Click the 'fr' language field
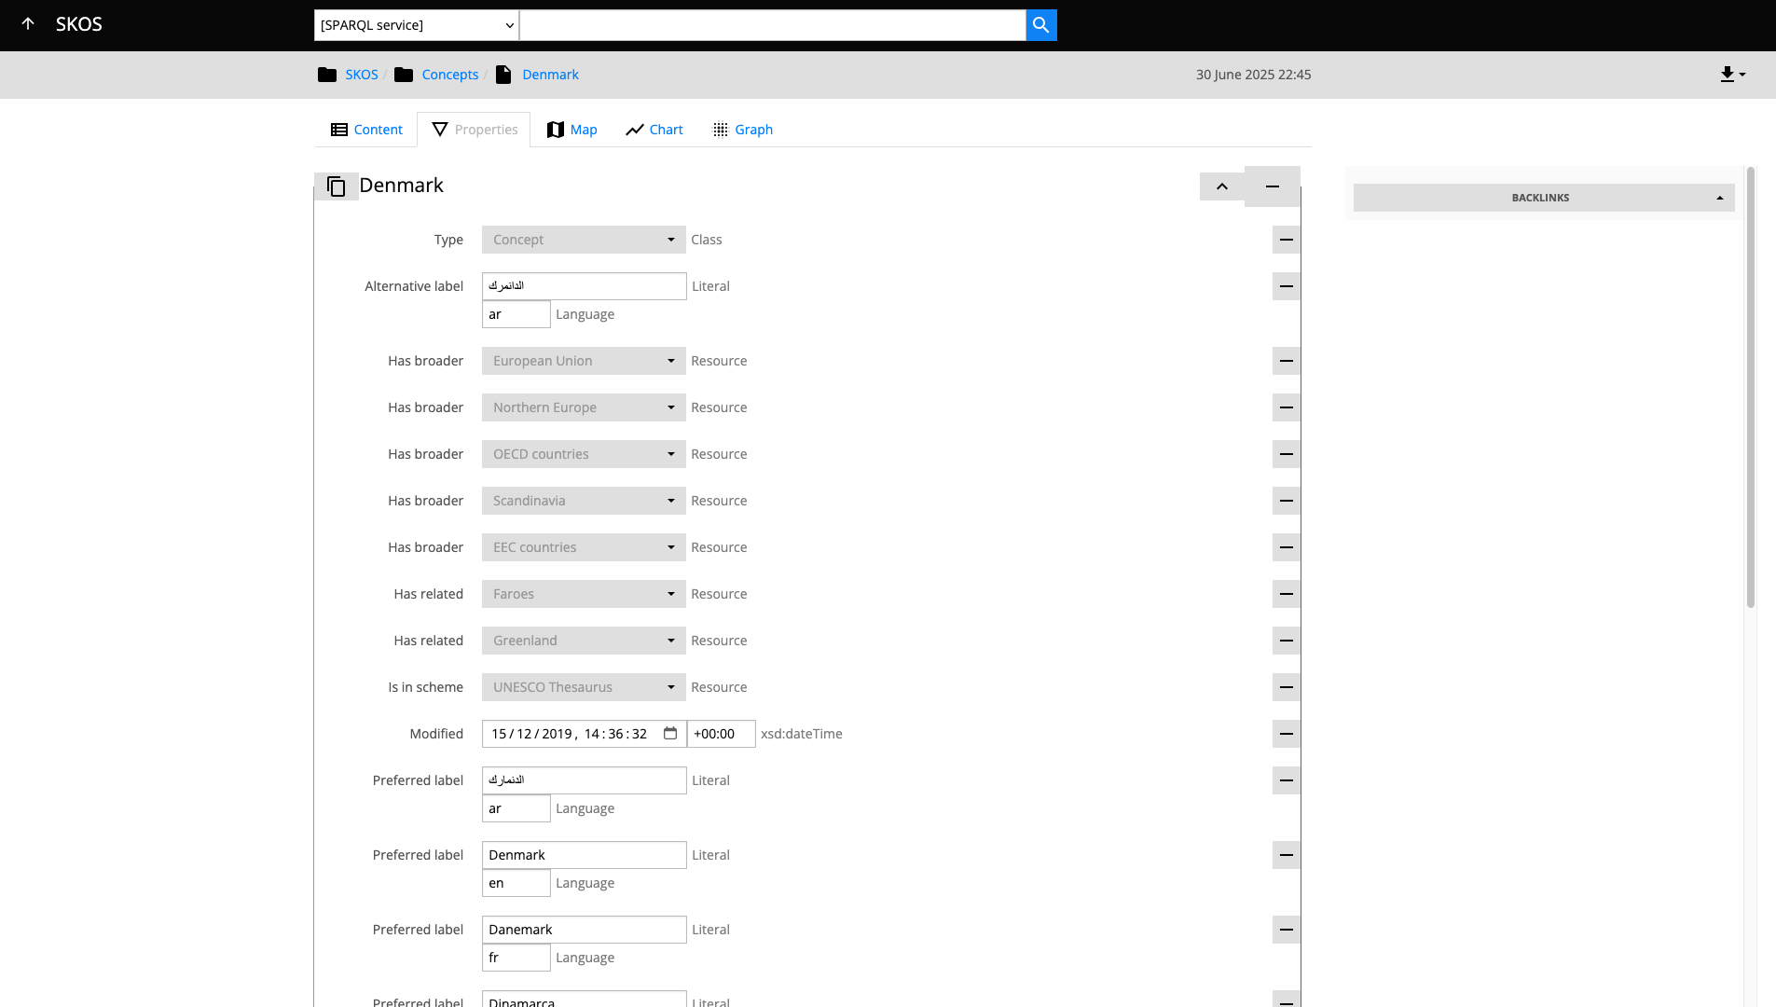 click(516, 958)
